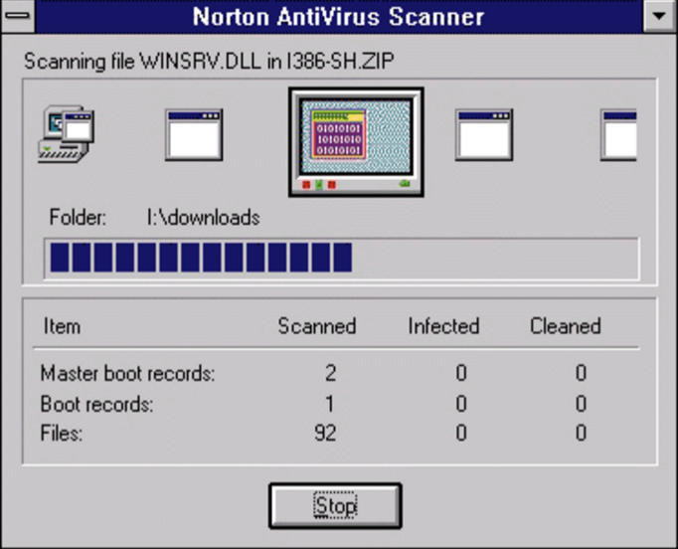The image size is (678, 549).
Task: Click the 'I:\downloads' folder path
Action: click(x=203, y=218)
